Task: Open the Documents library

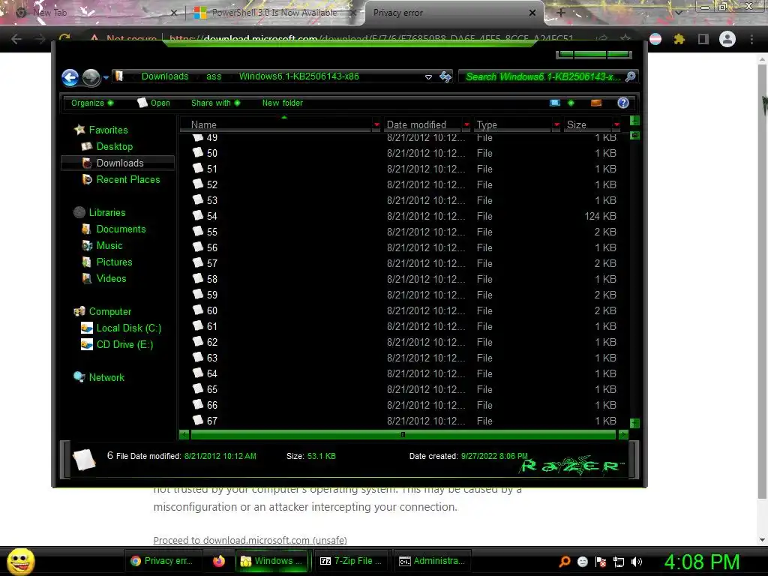Action: pyautogui.click(x=121, y=229)
